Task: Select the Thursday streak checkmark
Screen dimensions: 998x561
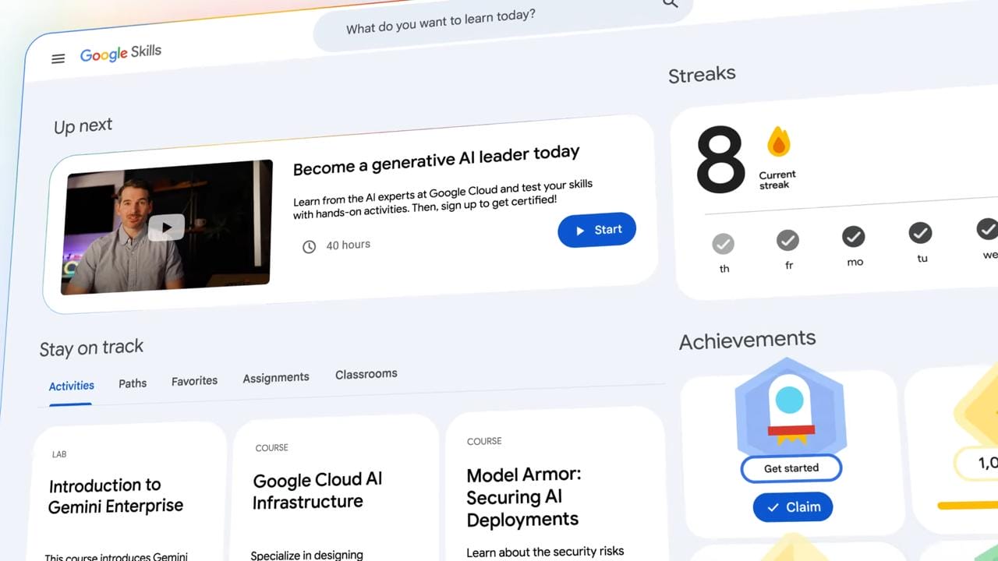Action: pyautogui.click(x=723, y=244)
